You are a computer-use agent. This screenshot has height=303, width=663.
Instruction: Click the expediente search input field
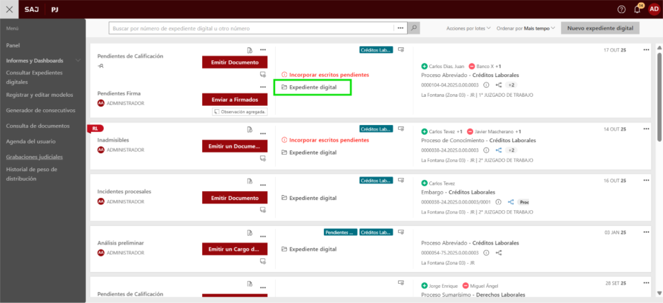tap(251, 28)
